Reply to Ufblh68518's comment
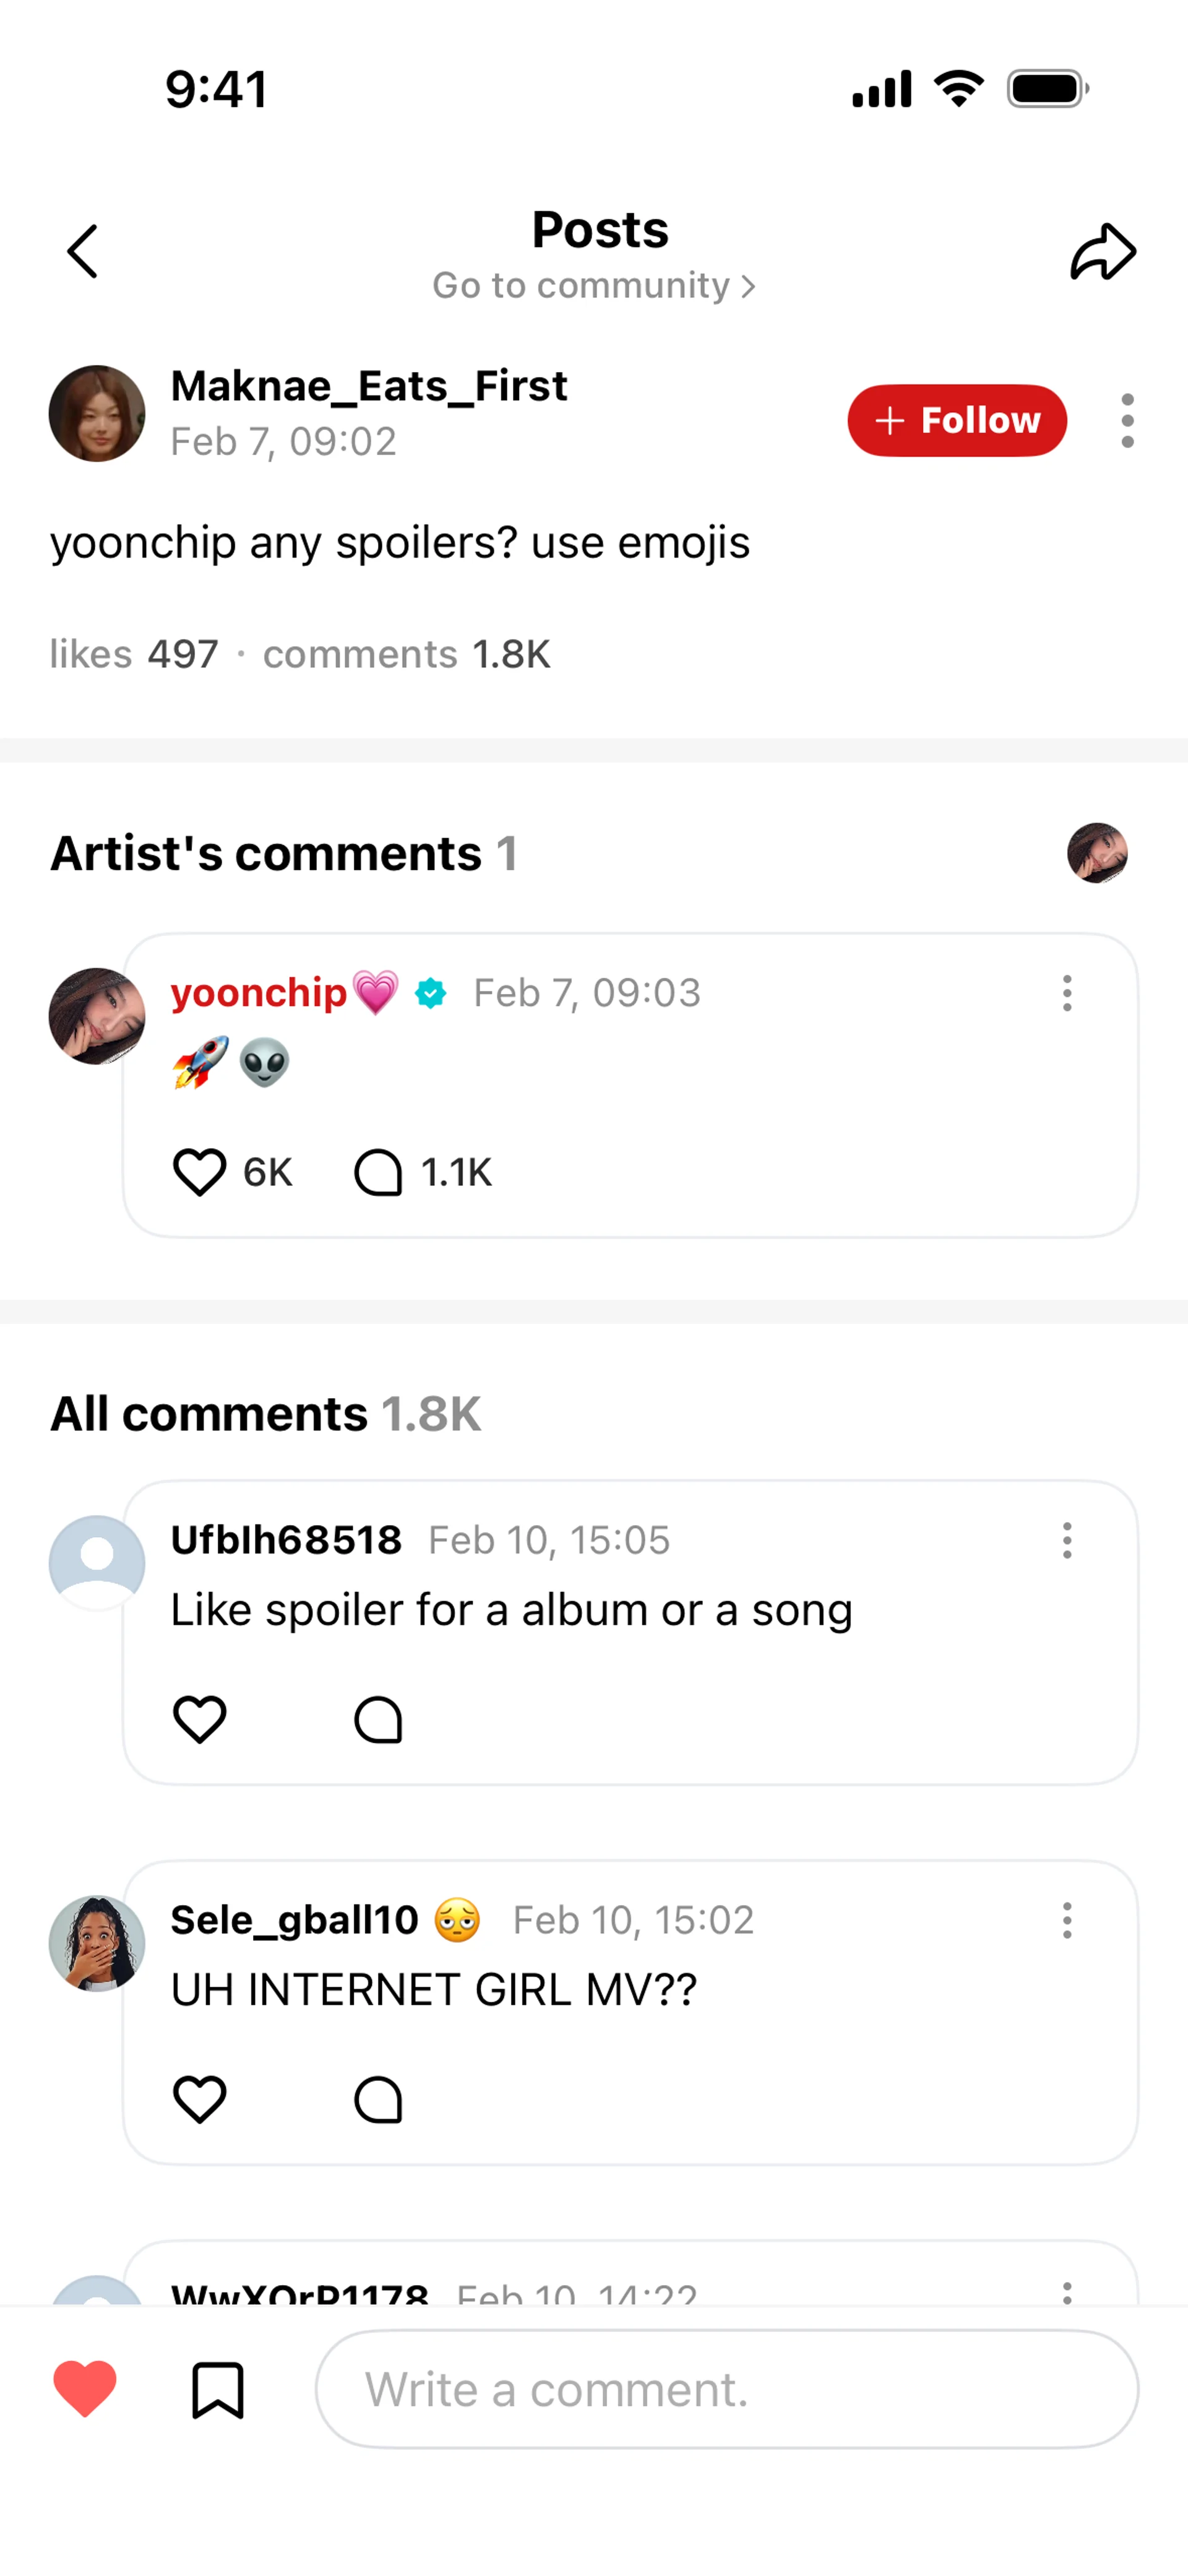 coord(378,1720)
